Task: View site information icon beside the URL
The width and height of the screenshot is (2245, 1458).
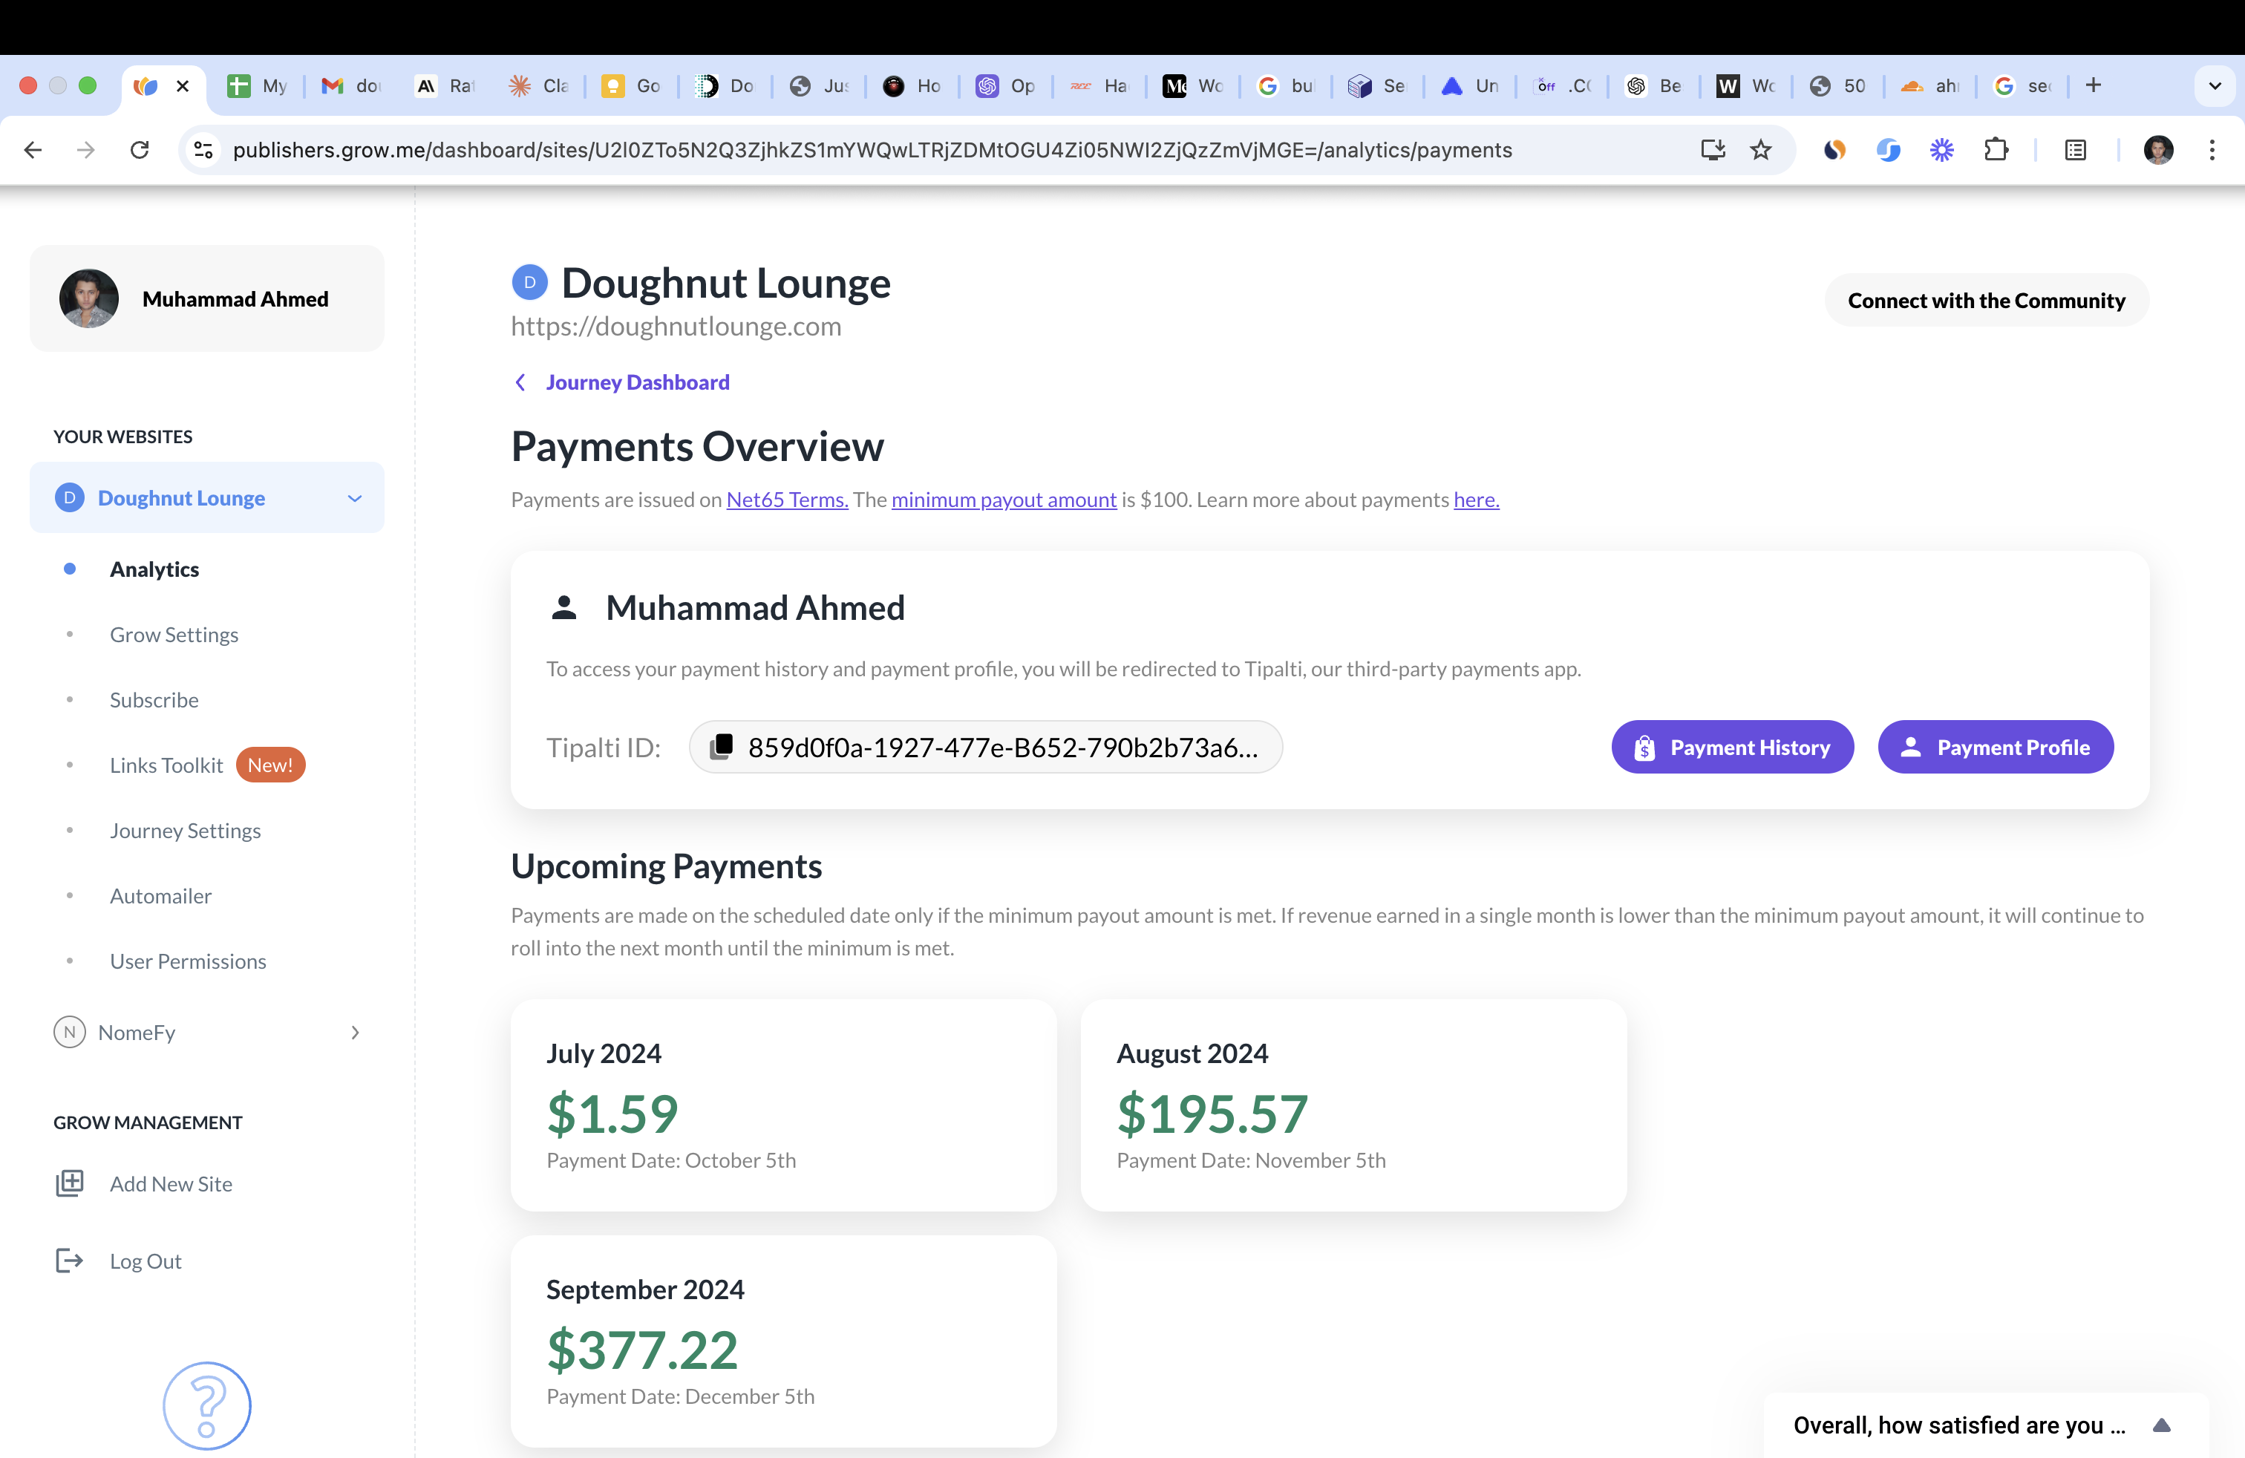Action: pyautogui.click(x=203, y=150)
